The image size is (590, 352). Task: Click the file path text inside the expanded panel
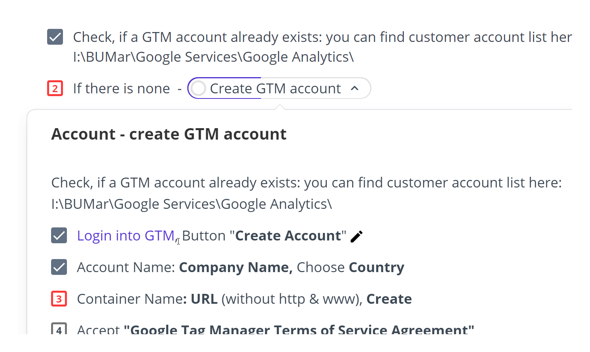(192, 204)
